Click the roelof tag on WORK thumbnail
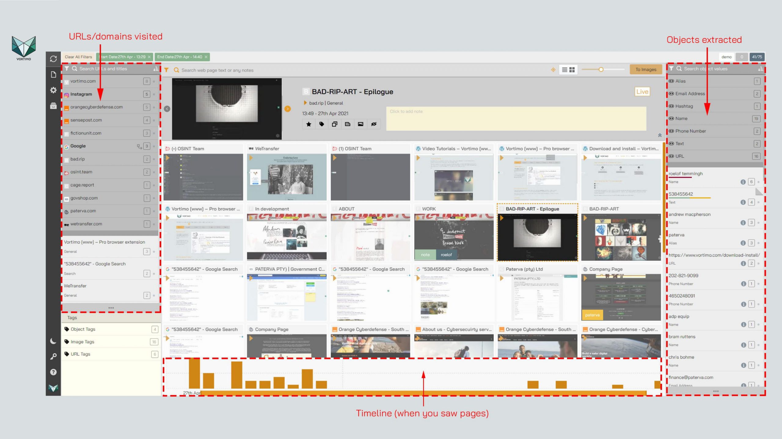 coord(446,255)
